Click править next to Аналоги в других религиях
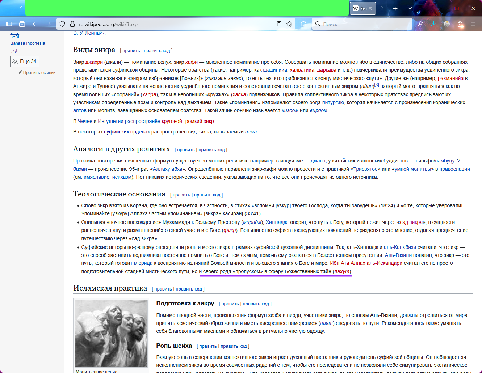The width and height of the screenshot is (482, 373). [x=186, y=150]
